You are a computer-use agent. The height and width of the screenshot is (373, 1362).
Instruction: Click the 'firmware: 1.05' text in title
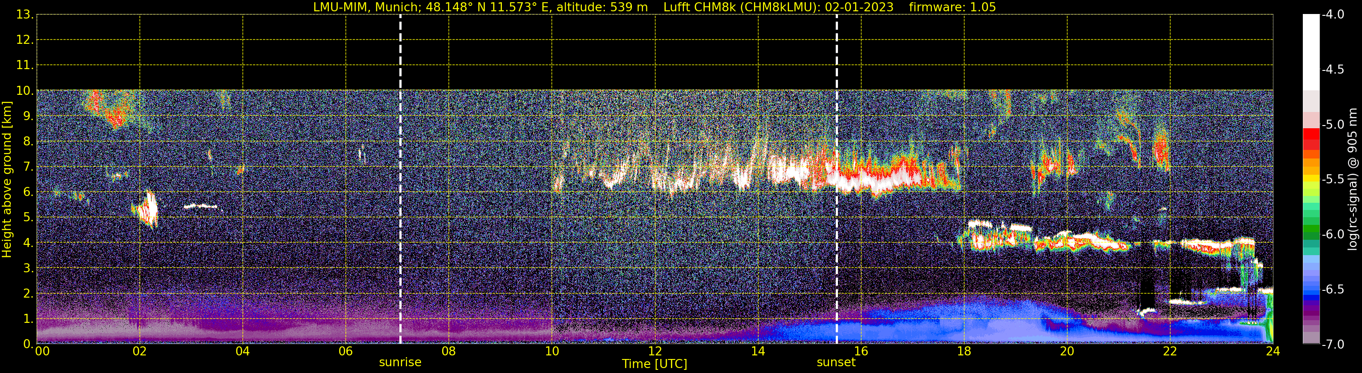coord(952,7)
